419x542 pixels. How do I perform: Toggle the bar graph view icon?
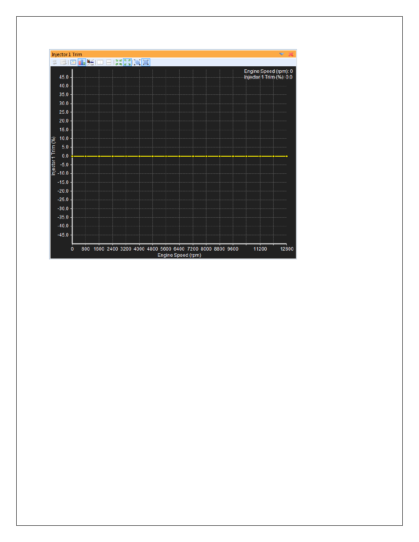coord(82,62)
